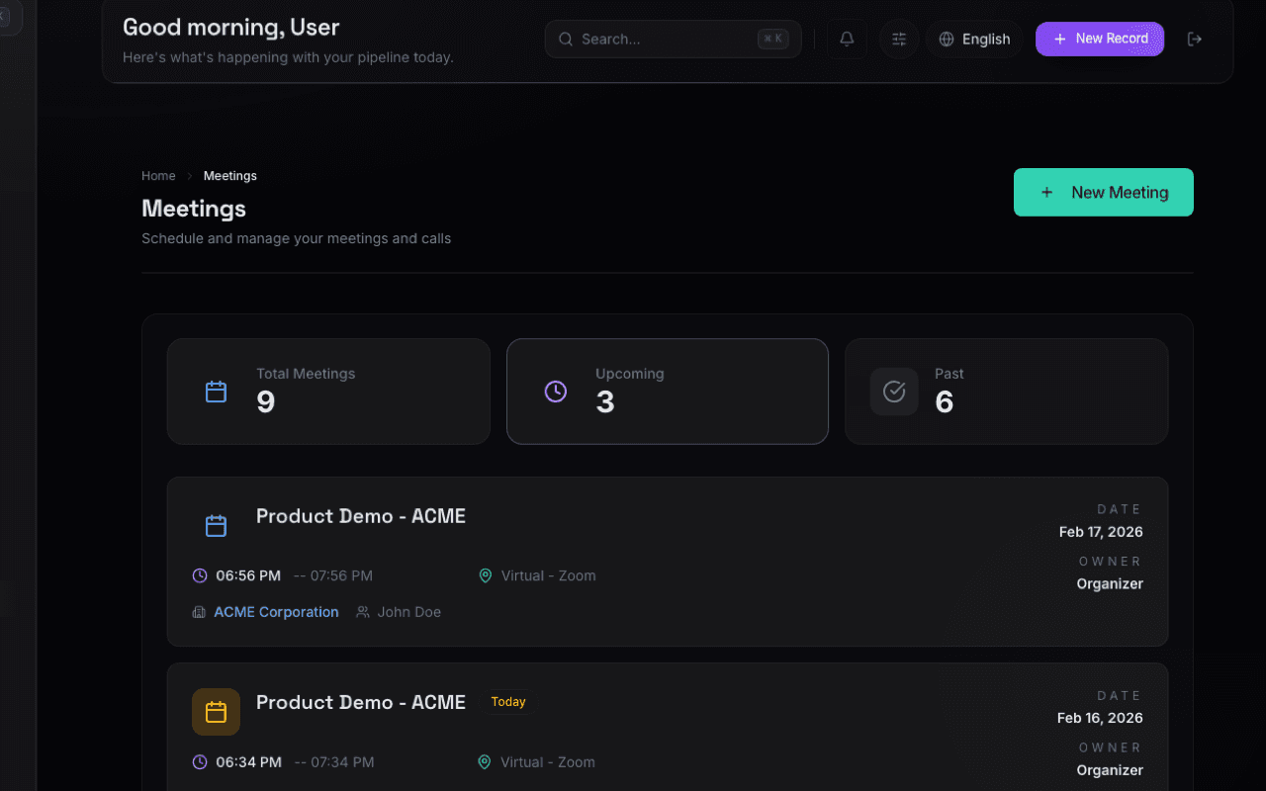Image resolution: width=1266 pixels, height=791 pixels.
Task: Click the Upcoming clock icon
Action: point(555,392)
